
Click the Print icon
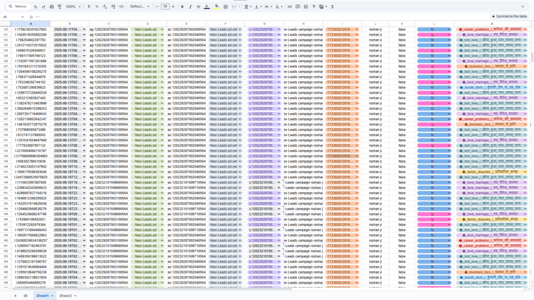52,7
